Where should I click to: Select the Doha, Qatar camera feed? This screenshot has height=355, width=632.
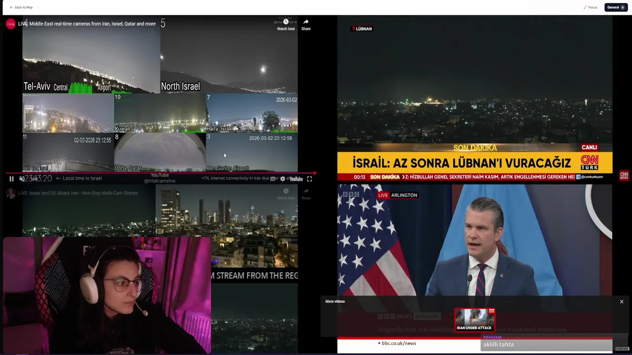click(x=160, y=152)
